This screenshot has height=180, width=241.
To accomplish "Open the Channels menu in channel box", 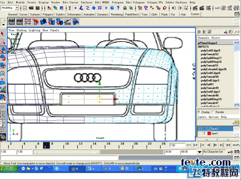I will coord(203,38).
